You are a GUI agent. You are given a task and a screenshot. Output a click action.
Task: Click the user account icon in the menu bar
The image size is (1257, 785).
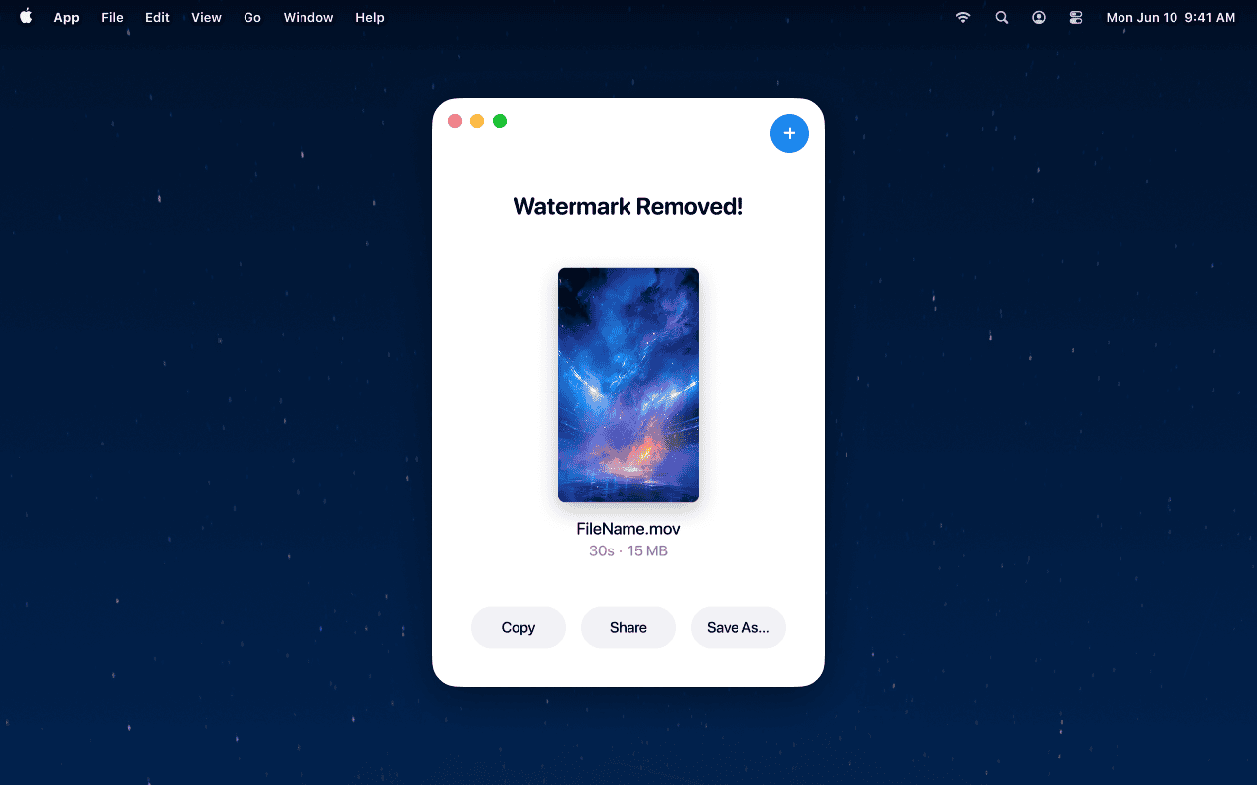pyautogui.click(x=1038, y=17)
